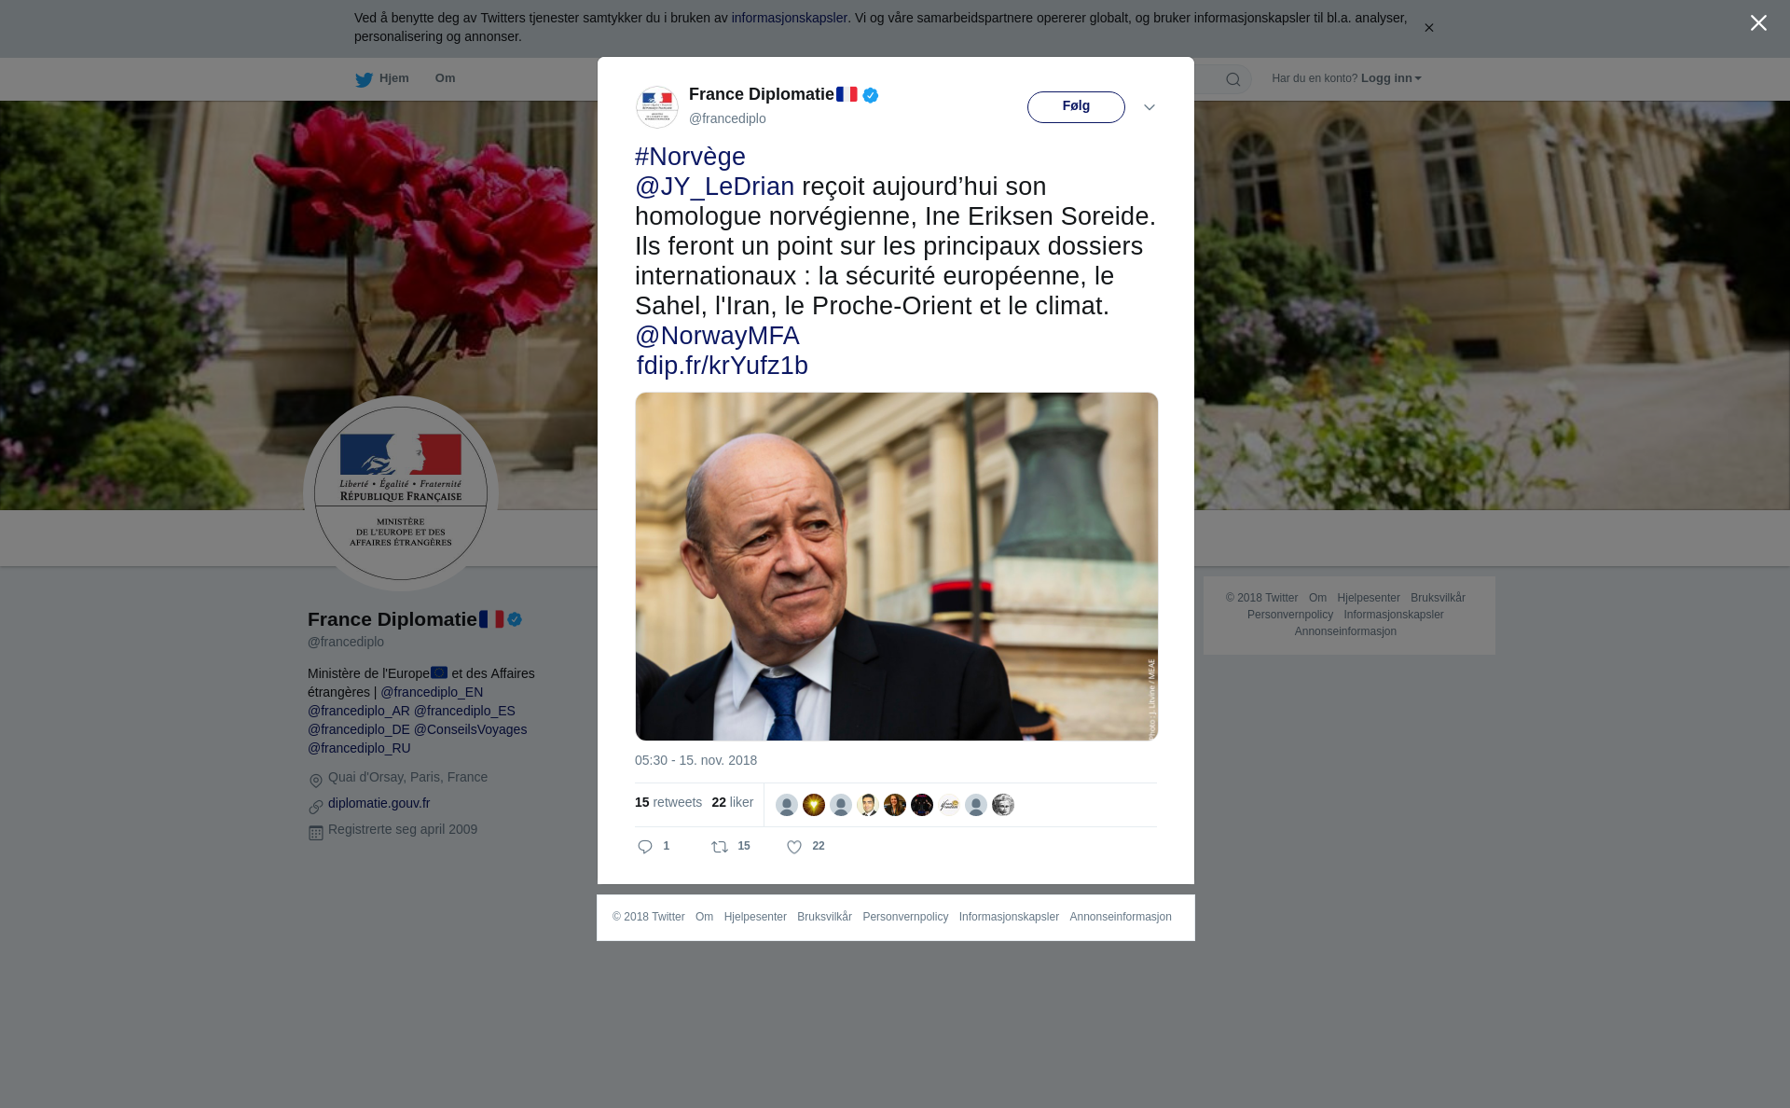
Task: Visit the fdip.fr/krYufz1b link
Action: click(x=723, y=366)
